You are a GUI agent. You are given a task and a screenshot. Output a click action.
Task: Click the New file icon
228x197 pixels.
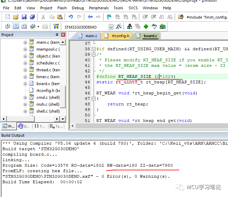click(x=8, y=17)
